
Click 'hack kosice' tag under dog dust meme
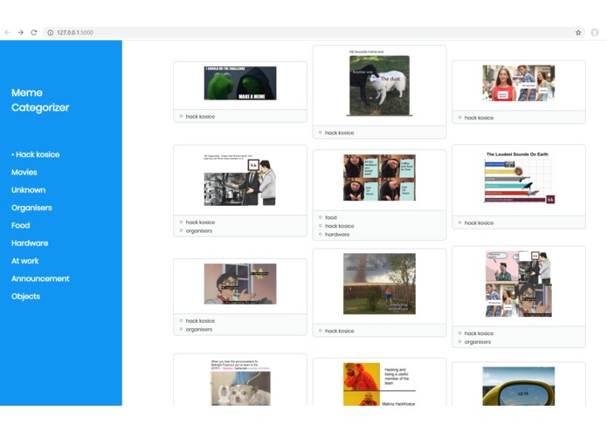tap(340, 133)
